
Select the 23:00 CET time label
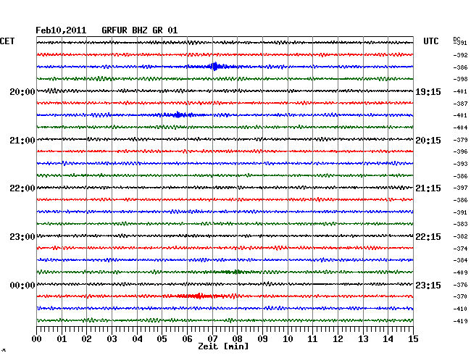point(22,237)
